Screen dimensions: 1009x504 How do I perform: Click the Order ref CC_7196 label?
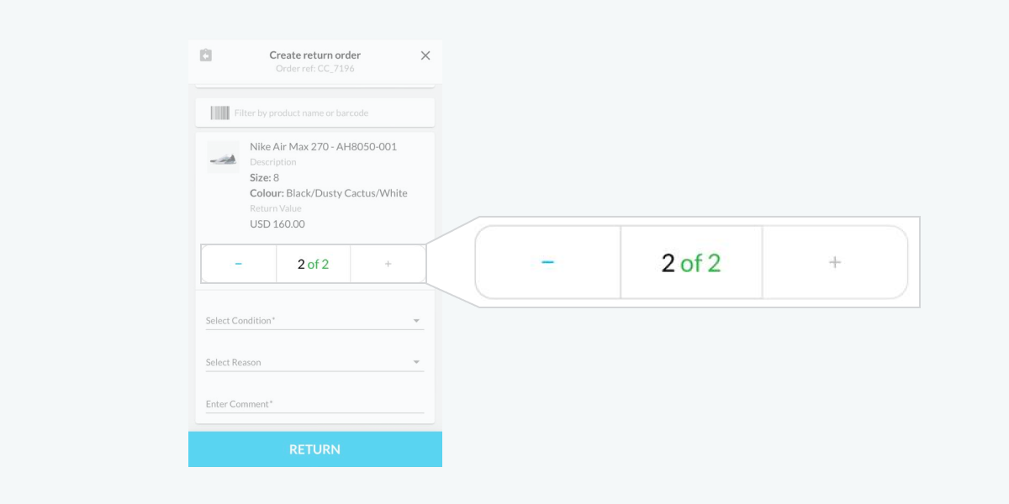pyautogui.click(x=314, y=68)
